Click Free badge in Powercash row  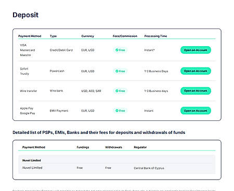(x=120, y=71)
